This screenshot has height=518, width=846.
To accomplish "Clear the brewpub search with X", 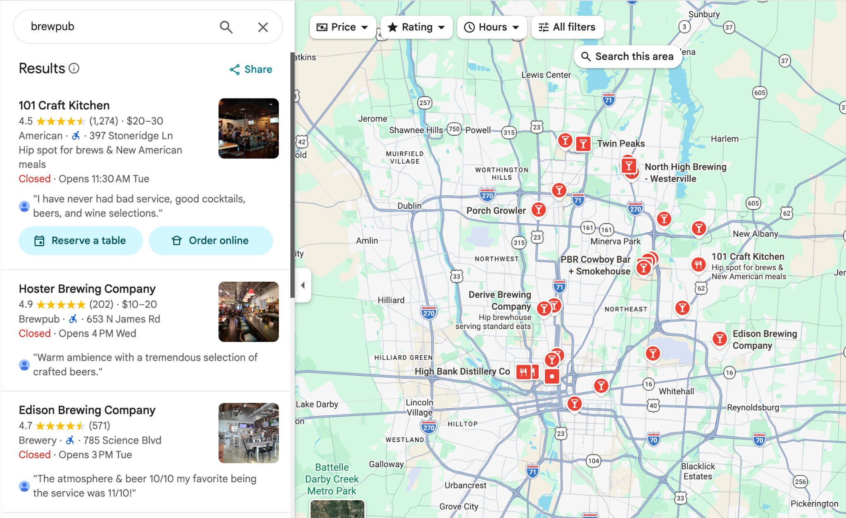I will (x=263, y=27).
